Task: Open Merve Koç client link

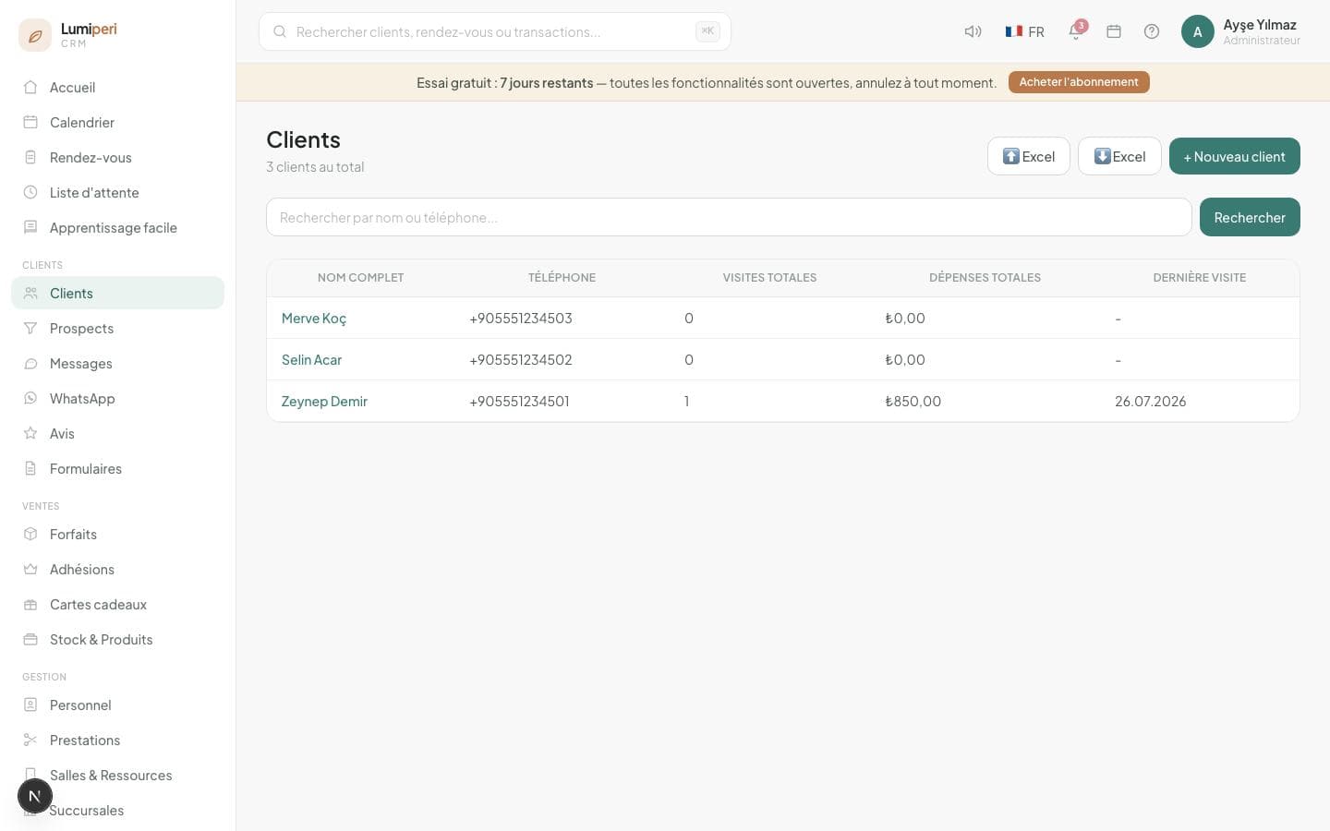Action: [314, 318]
